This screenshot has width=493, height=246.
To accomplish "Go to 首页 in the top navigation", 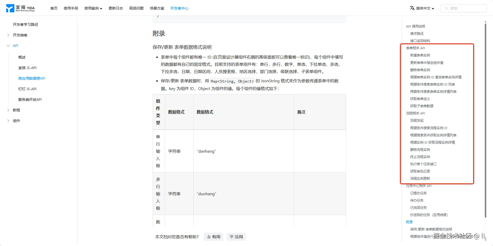I will (x=53, y=8).
